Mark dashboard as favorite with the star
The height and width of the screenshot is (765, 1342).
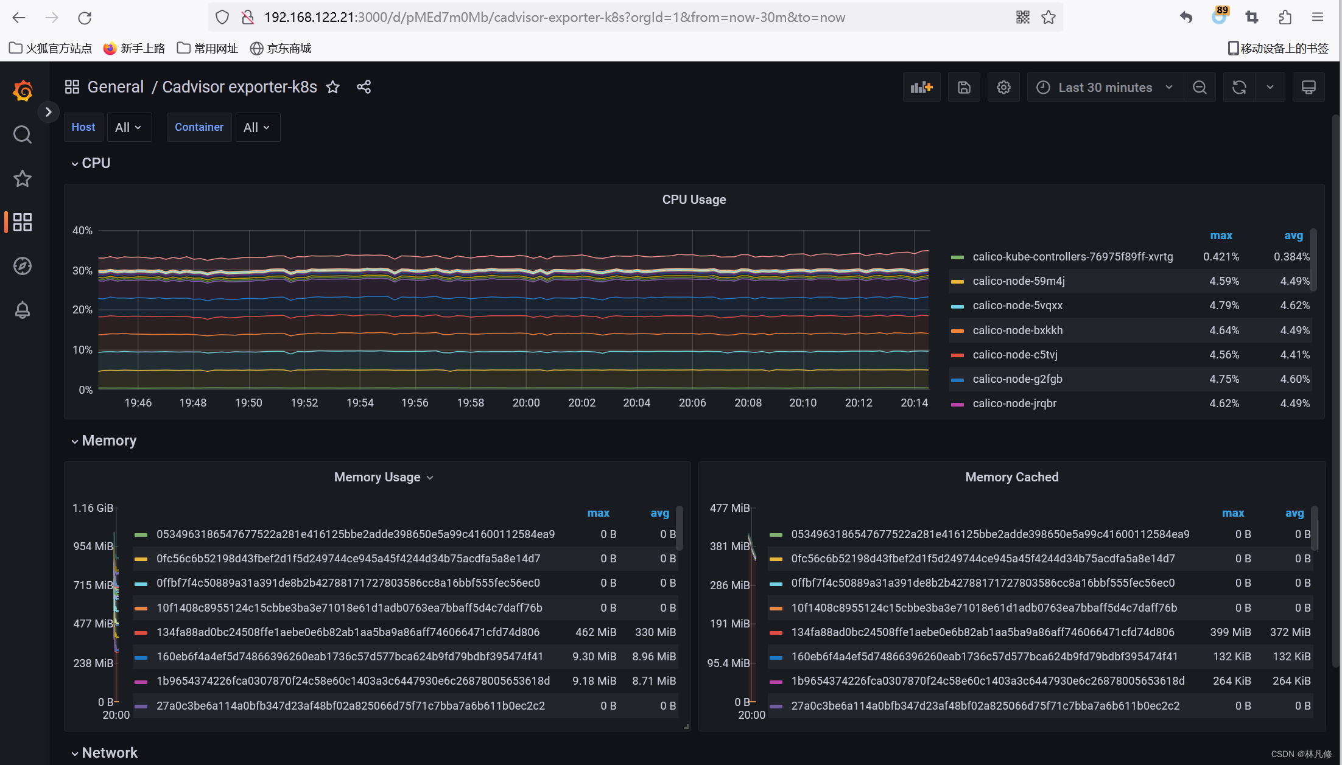(332, 87)
